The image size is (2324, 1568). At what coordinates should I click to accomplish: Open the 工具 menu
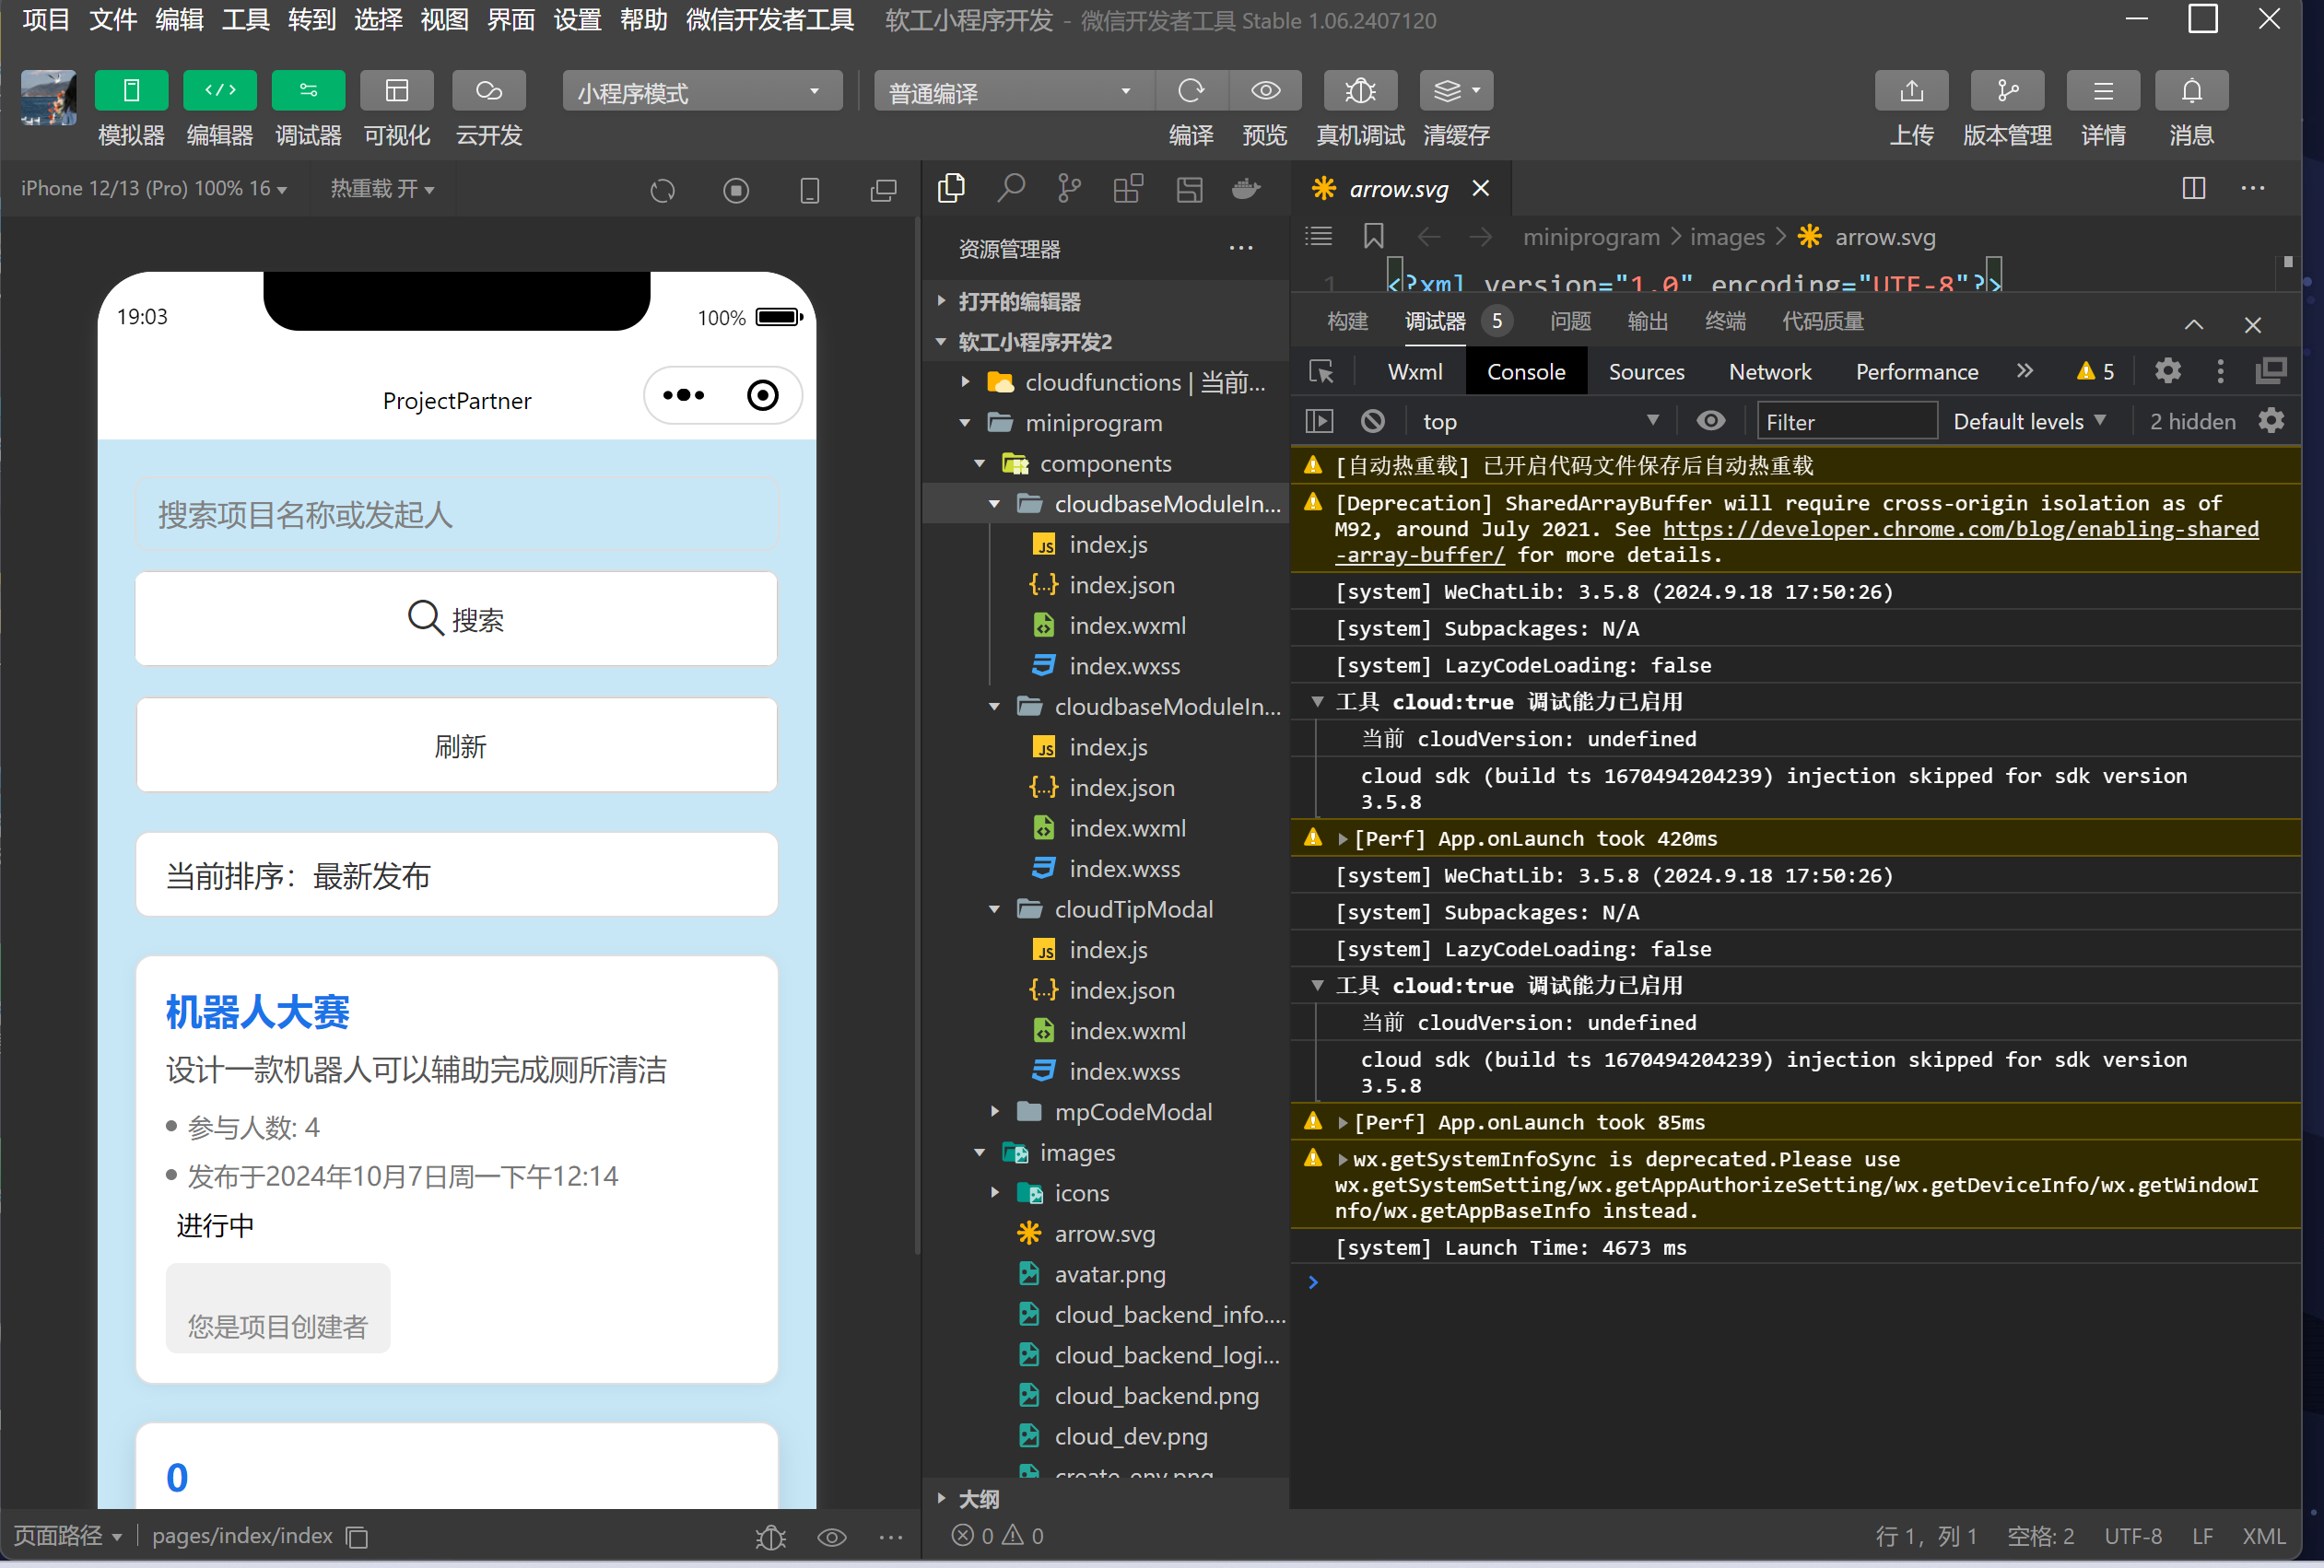[x=245, y=20]
